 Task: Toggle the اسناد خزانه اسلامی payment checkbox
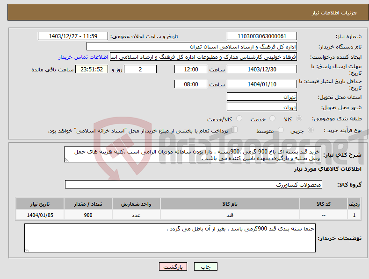click(235, 129)
